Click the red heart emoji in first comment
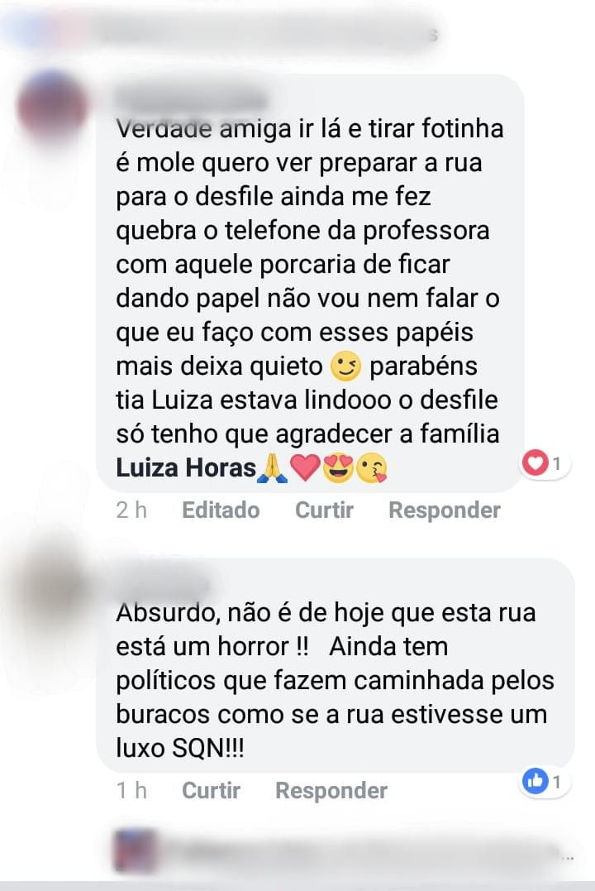The height and width of the screenshot is (891, 595). (x=306, y=468)
